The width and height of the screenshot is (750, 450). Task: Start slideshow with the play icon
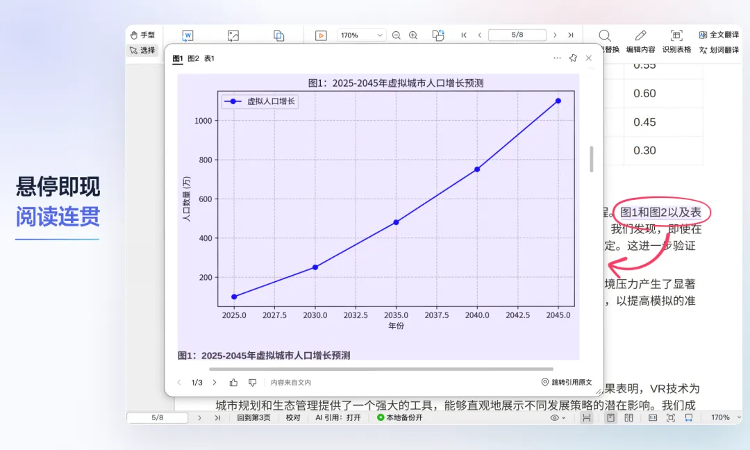point(321,35)
